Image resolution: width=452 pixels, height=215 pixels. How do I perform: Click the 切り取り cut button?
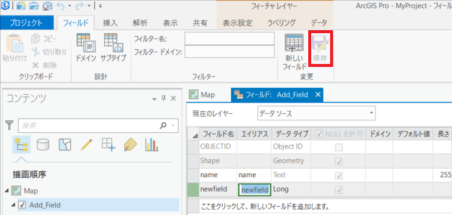click(x=49, y=52)
